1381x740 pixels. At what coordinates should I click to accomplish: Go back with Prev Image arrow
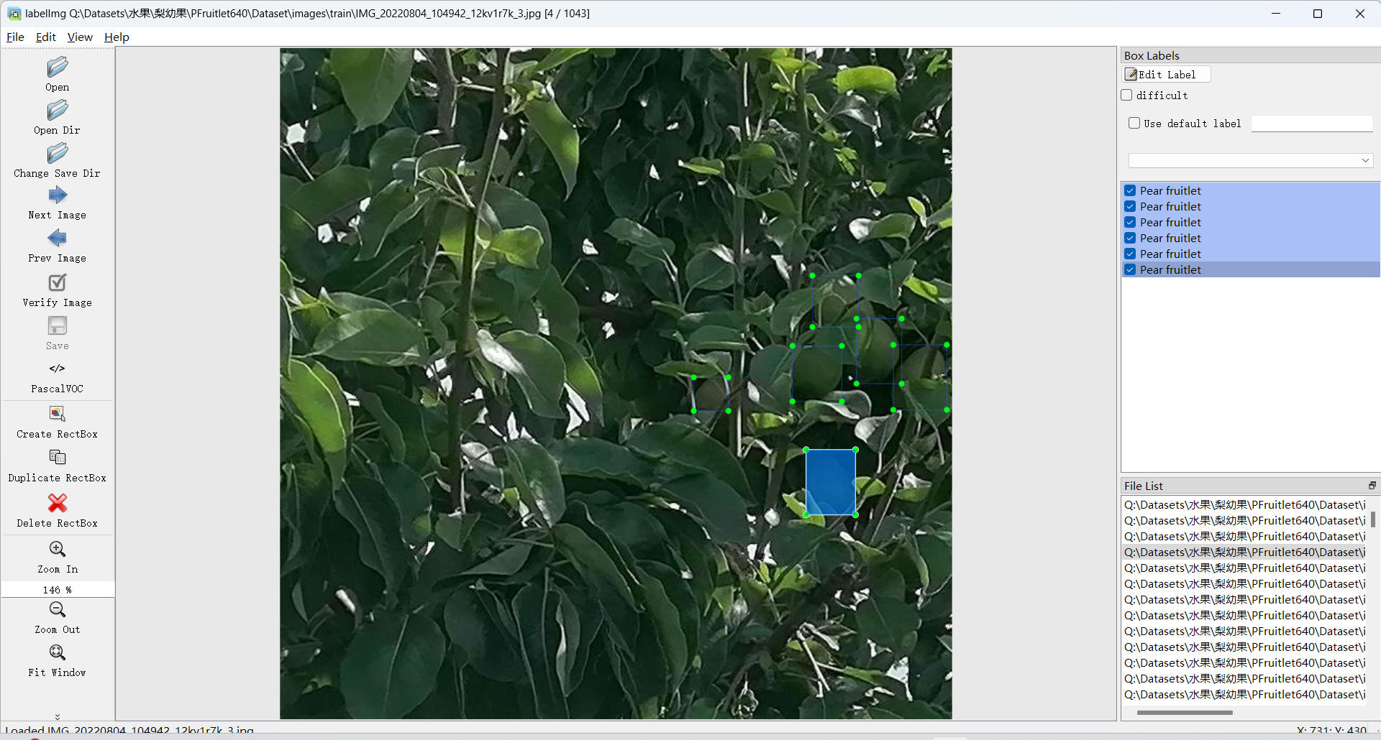click(x=58, y=239)
